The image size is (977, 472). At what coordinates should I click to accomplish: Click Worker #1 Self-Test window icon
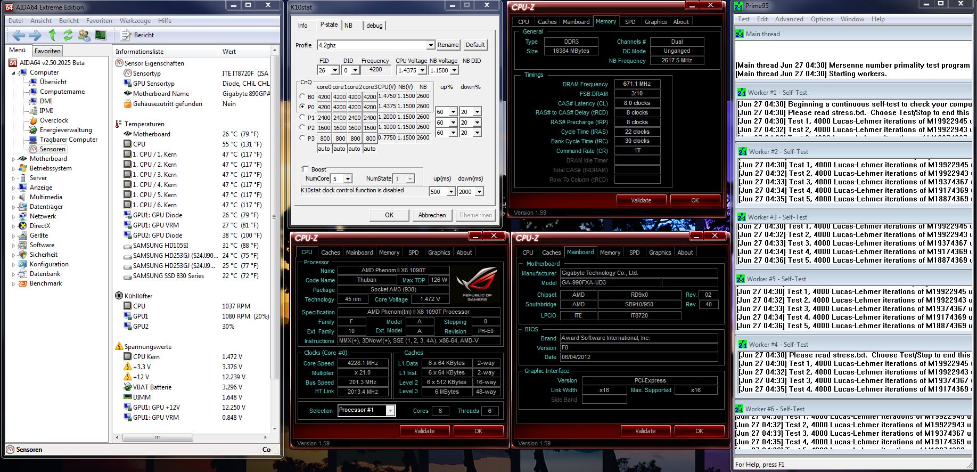pyautogui.click(x=742, y=92)
